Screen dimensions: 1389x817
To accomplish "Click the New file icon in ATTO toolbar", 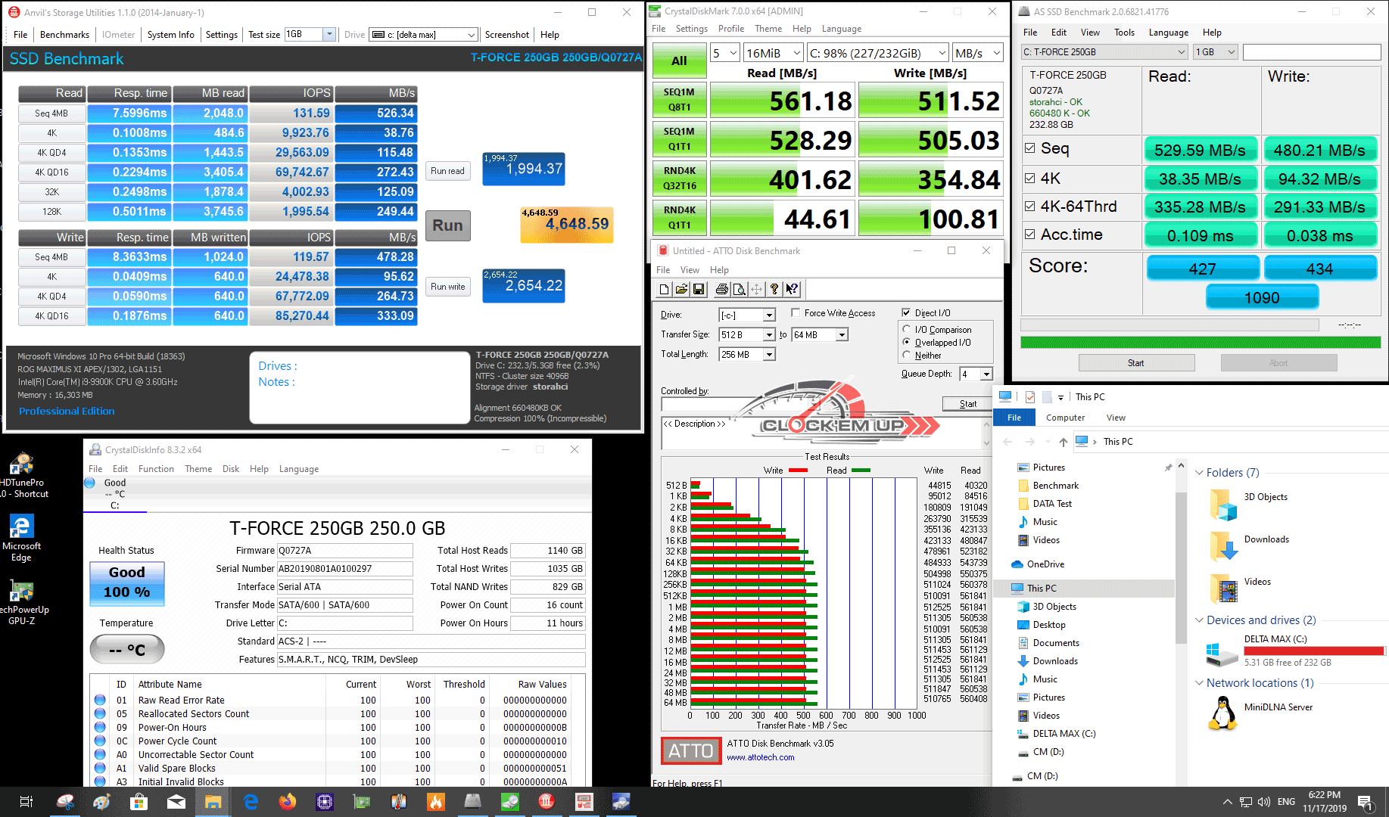I will coord(664,289).
